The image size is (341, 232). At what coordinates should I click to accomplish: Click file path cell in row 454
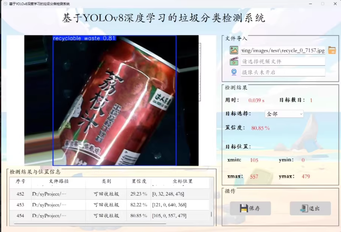pos(59,216)
